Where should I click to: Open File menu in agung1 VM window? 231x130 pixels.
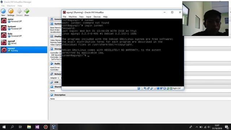point(65,17)
